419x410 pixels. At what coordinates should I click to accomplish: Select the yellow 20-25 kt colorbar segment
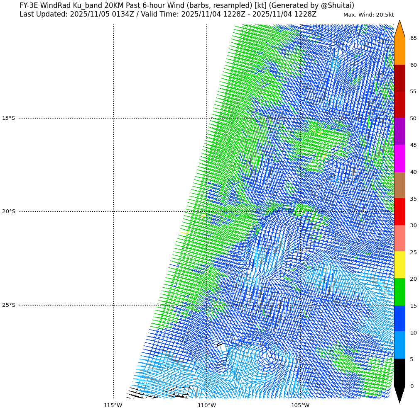[399, 265]
